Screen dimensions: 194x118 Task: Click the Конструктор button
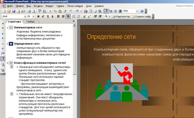(x=121, y=16)
